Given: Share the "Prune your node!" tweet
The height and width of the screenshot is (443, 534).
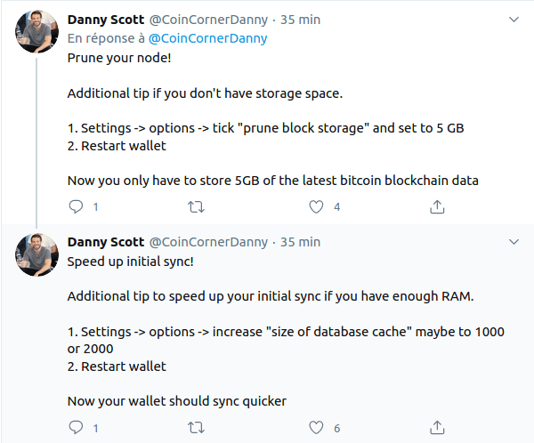Looking at the screenshot, I should [x=437, y=206].
